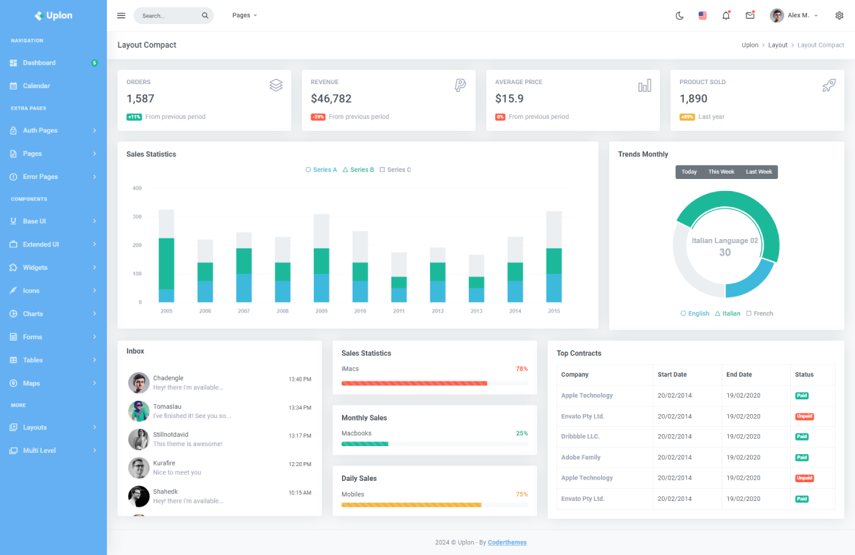
Task: Open the Pages dropdown in the top bar
Action: coord(244,15)
